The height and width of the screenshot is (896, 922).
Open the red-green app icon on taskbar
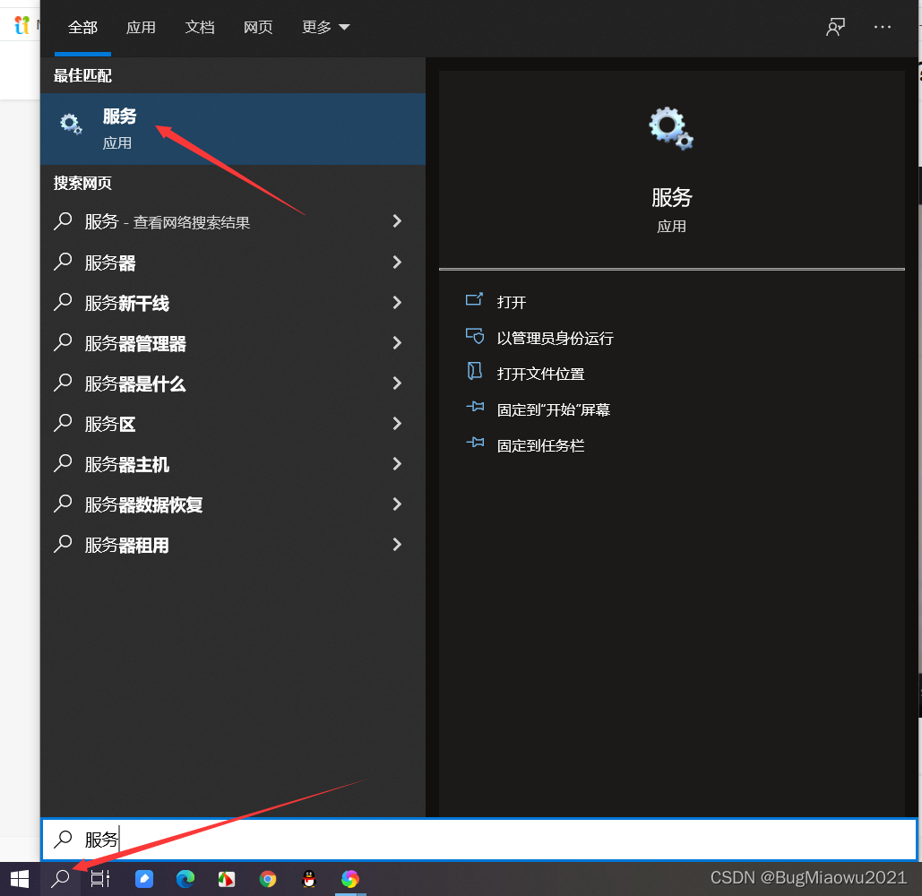click(x=227, y=879)
